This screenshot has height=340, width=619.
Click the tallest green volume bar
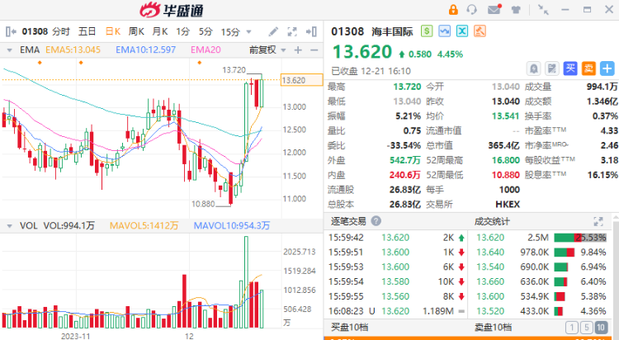(x=246, y=282)
